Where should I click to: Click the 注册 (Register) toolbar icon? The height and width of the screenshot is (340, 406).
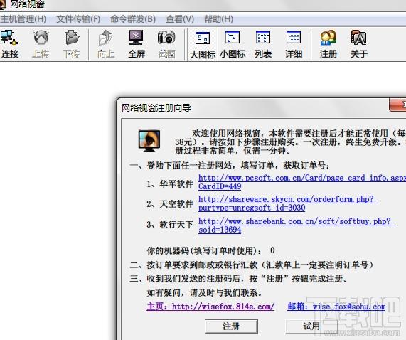point(328,44)
